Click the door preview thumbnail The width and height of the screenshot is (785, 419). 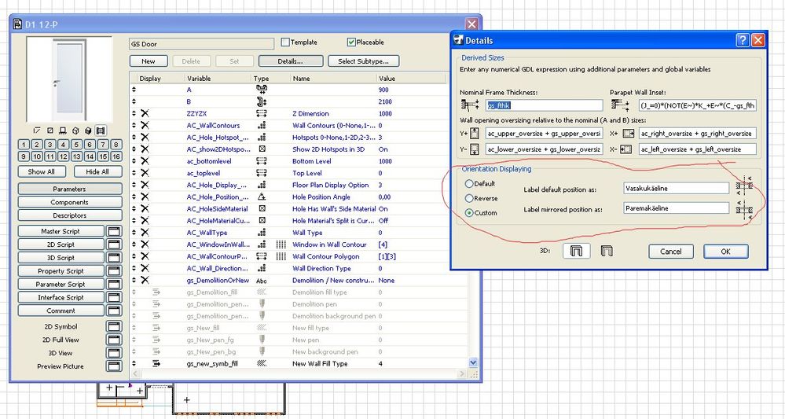(x=70, y=79)
